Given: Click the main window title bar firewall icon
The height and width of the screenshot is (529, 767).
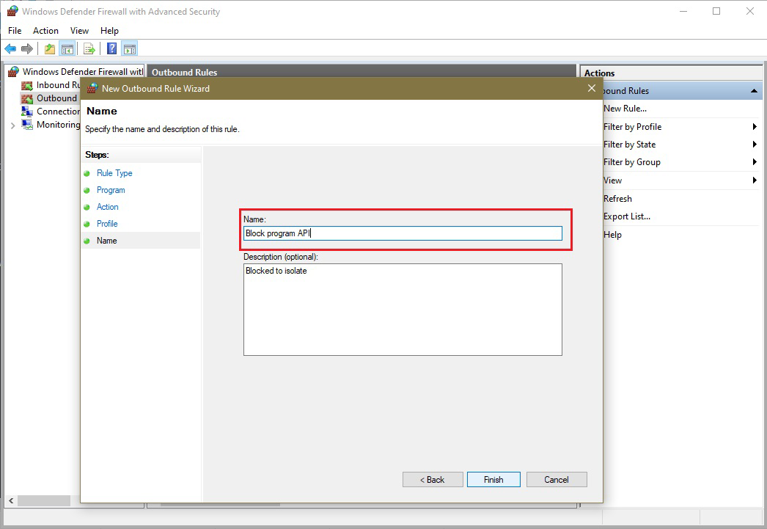Looking at the screenshot, I should click(x=12, y=11).
